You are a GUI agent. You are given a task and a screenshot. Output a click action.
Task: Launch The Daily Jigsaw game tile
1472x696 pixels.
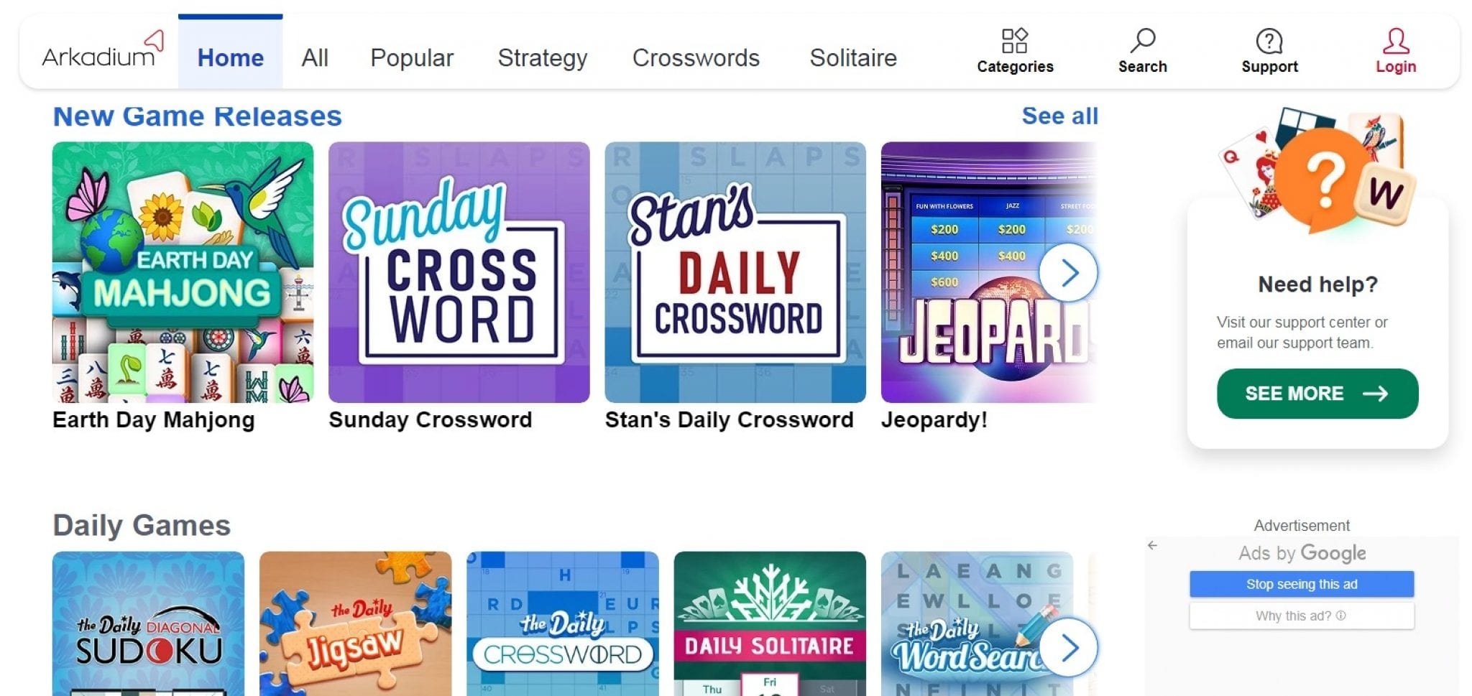click(x=356, y=623)
